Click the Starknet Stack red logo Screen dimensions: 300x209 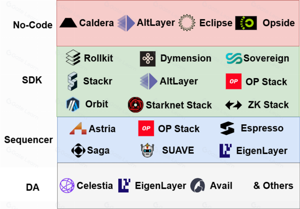pyautogui.click(x=135, y=105)
